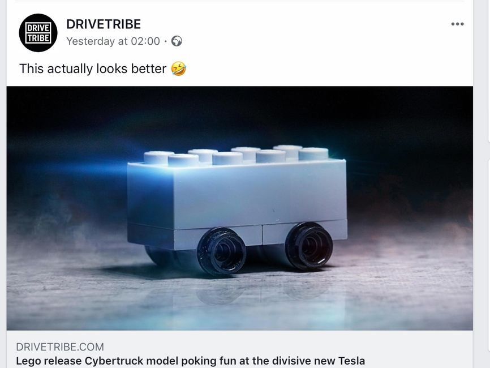Open the DRIVETRIBE round logo avatar
Viewport: 490px width, 368px height.
[x=38, y=33]
